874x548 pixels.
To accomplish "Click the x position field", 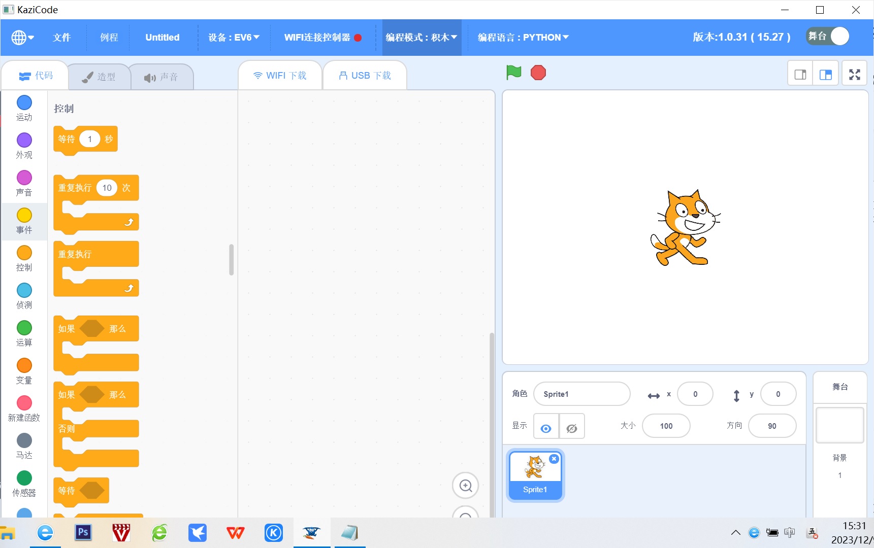I will (695, 394).
